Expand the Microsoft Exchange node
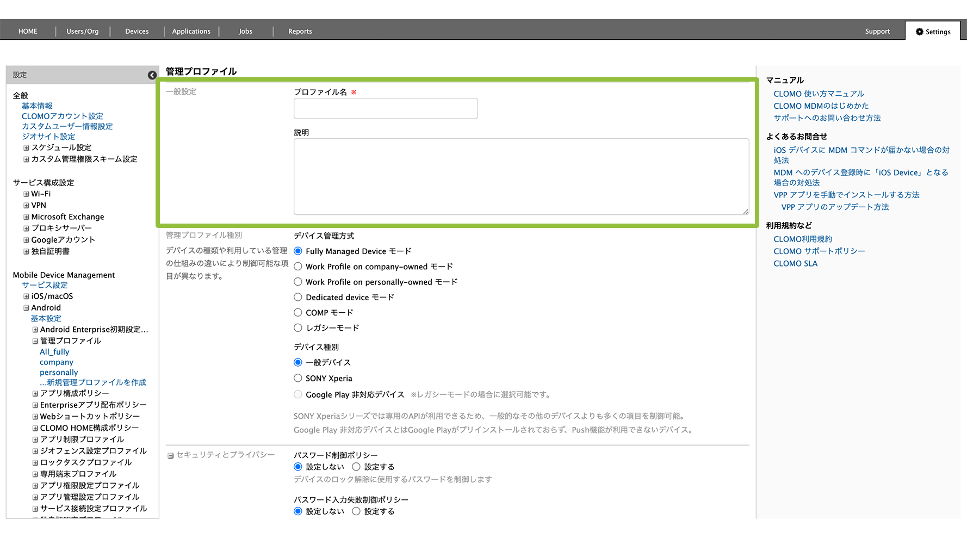The width and height of the screenshot is (967, 544). pyautogui.click(x=26, y=217)
